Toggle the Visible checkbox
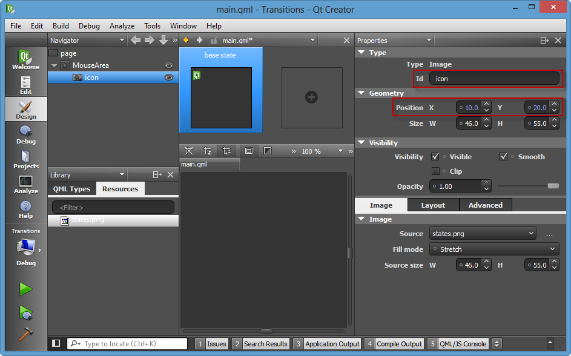 tap(435, 157)
